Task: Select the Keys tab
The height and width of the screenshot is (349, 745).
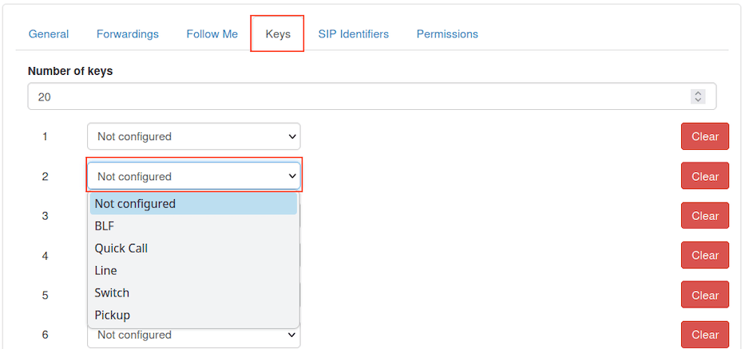Action: pyautogui.click(x=278, y=34)
